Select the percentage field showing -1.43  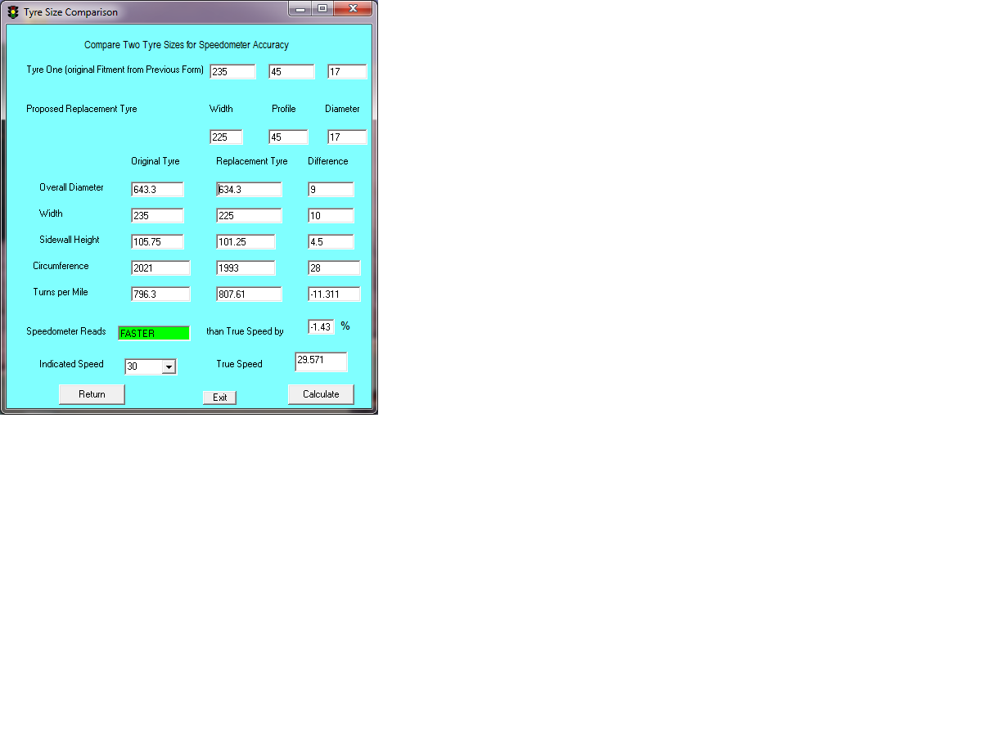click(320, 326)
